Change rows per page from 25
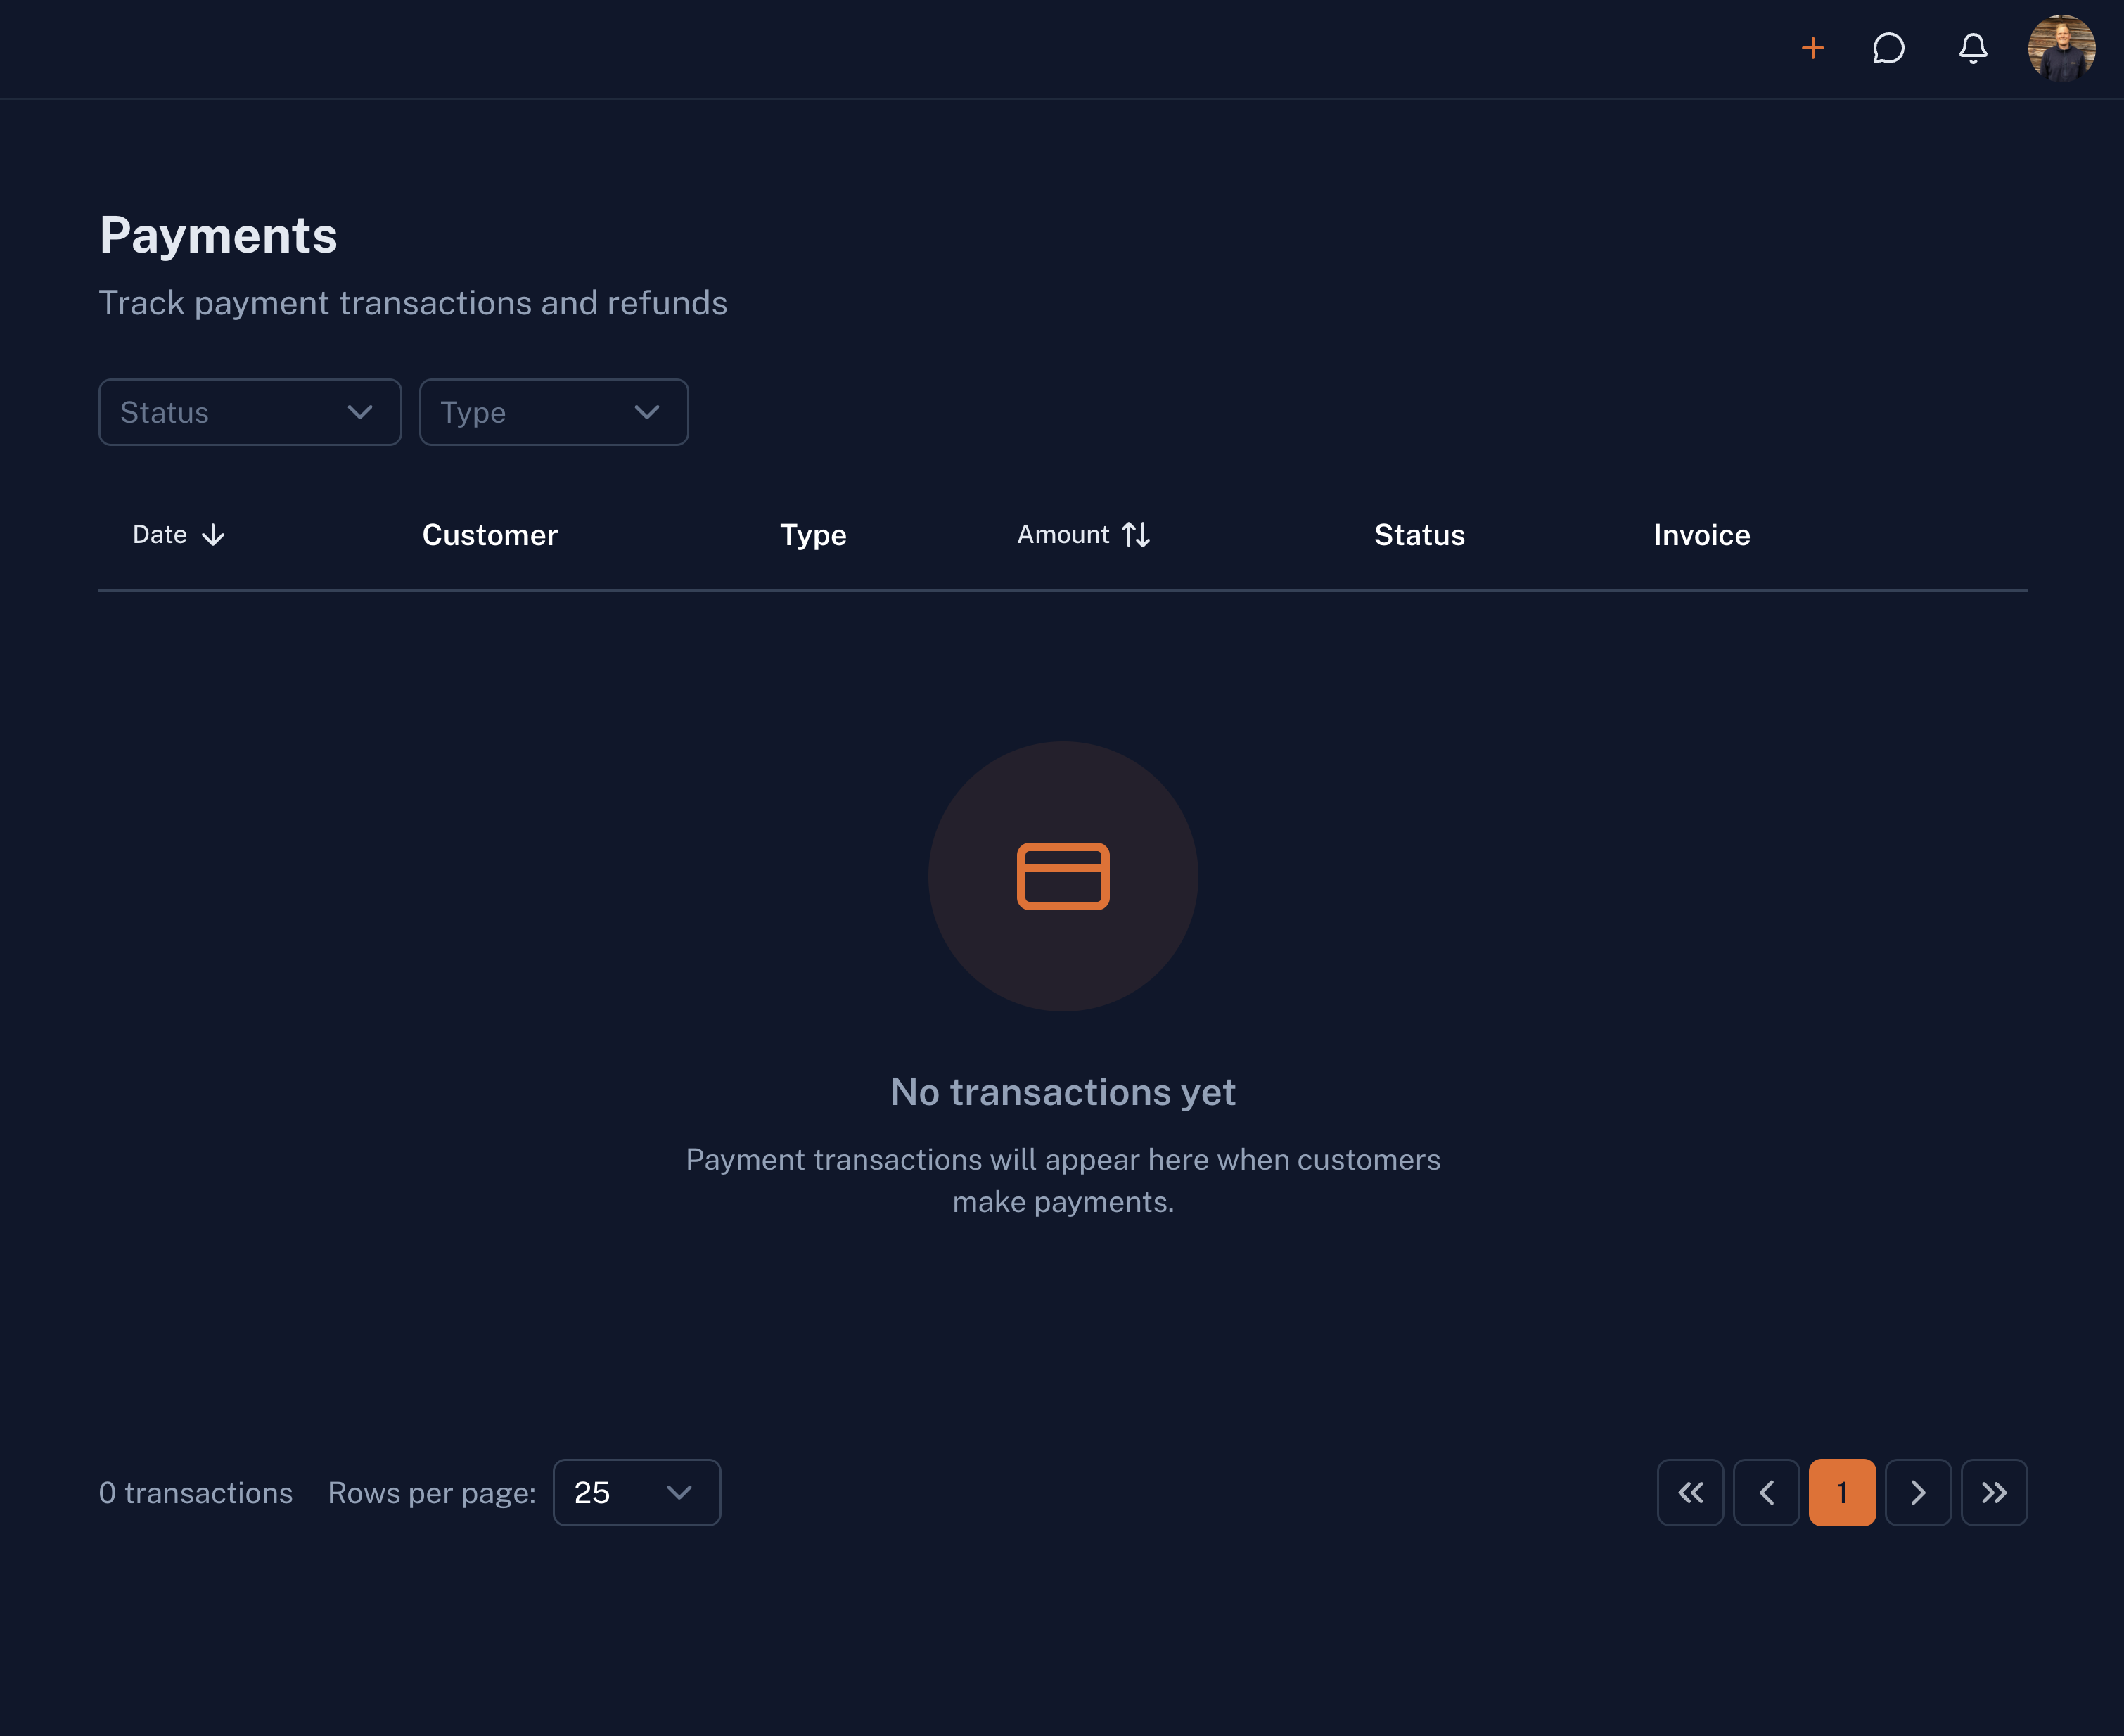Image resolution: width=2124 pixels, height=1736 pixels. coord(635,1493)
